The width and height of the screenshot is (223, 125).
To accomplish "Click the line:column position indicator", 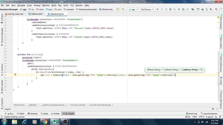I will [187, 117].
